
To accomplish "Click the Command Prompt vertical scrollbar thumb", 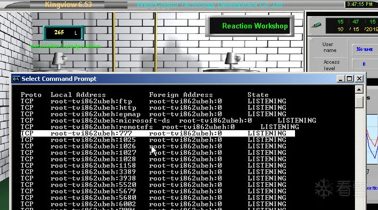I will point(359,102).
